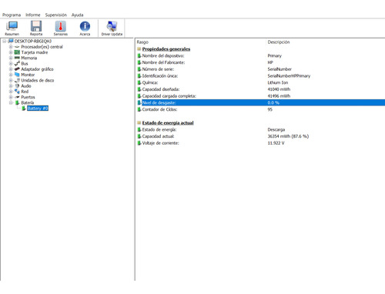Select the Nombre del Fabricante row
Image resolution: width=385 pixels, height=294 pixels.
(x=260, y=62)
